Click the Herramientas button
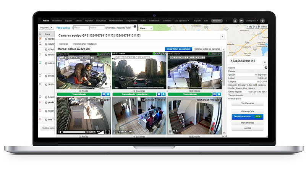 click(248, 123)
